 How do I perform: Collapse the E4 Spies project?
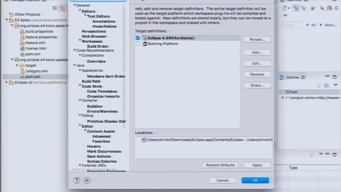(x=6, y=20)
